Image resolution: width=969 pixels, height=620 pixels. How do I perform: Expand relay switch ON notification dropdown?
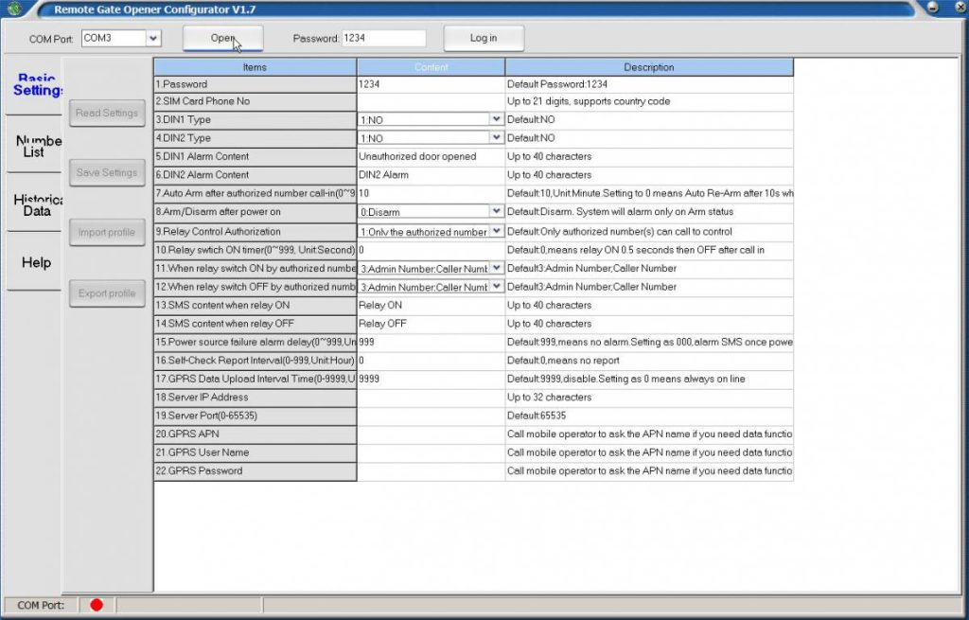click(496, 268)
